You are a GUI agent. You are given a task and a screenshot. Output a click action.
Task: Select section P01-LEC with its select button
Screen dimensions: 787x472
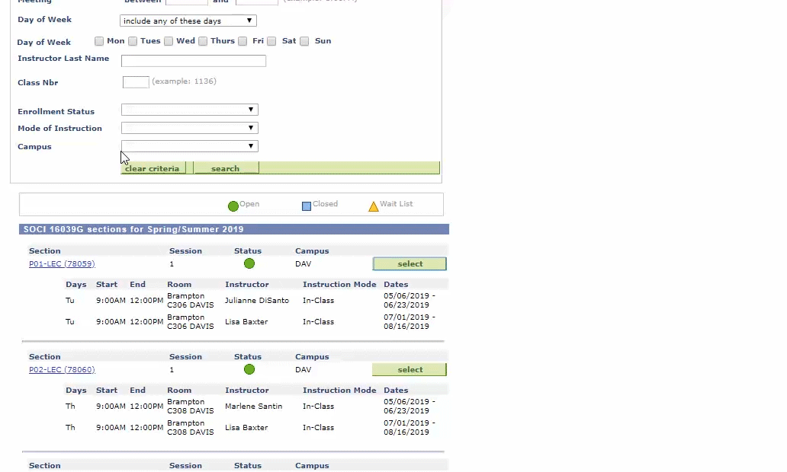click(410, 263)
